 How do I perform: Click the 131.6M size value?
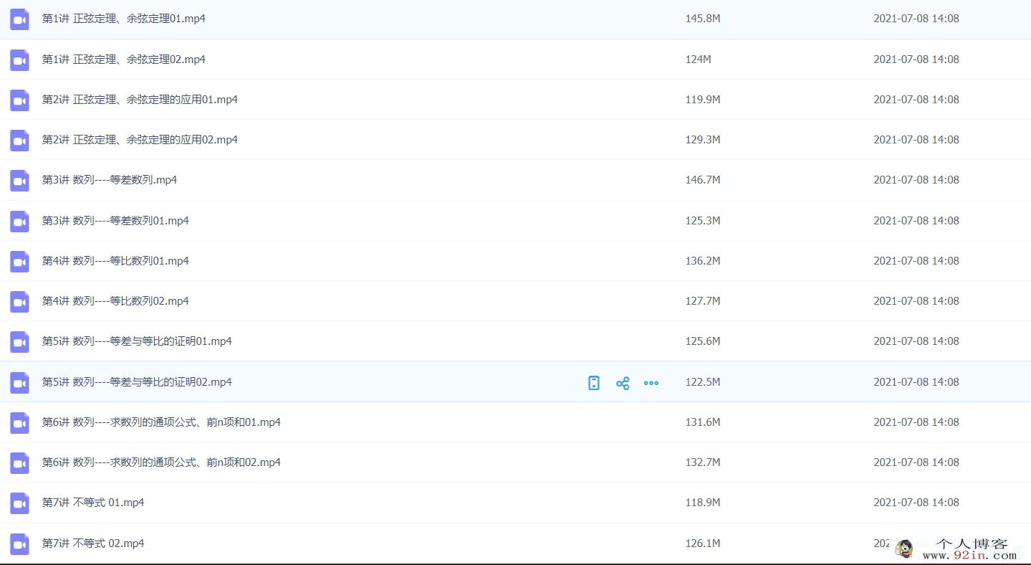pos(703,422)
